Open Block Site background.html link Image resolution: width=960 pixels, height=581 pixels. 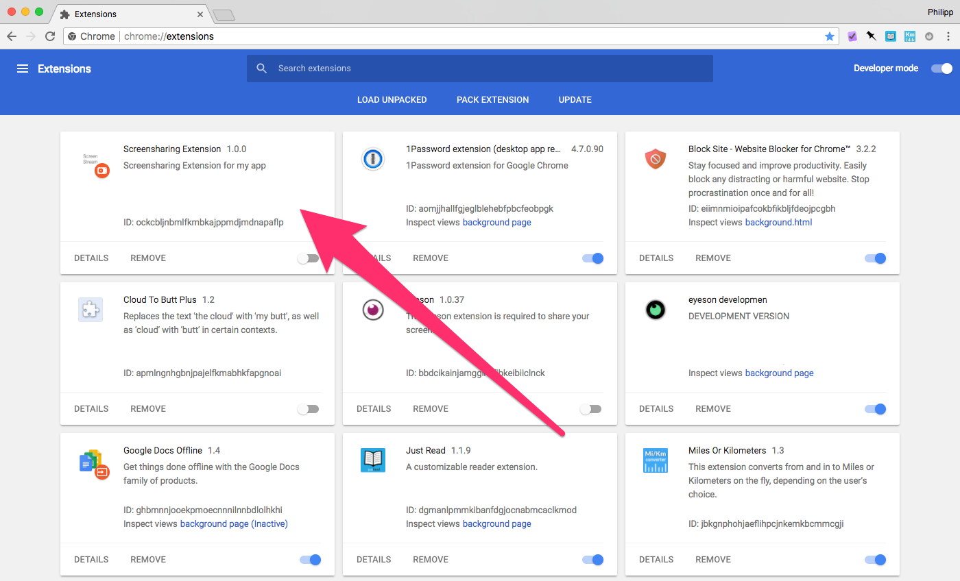click(x=779, y=223)
